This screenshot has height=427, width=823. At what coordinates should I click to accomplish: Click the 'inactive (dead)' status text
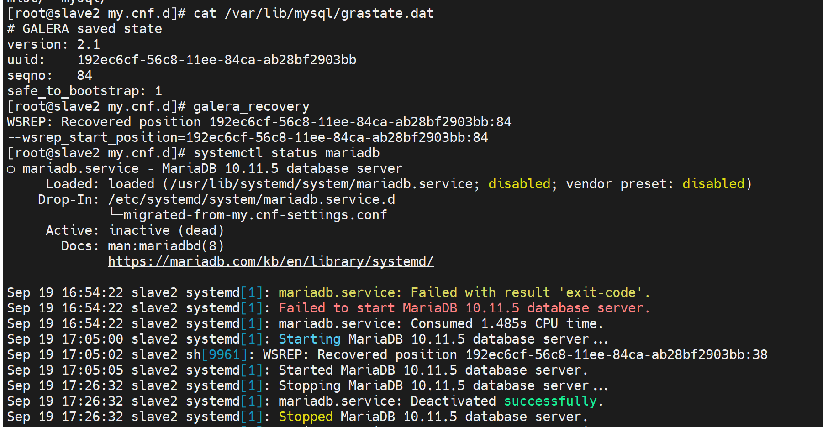(166, 230)
